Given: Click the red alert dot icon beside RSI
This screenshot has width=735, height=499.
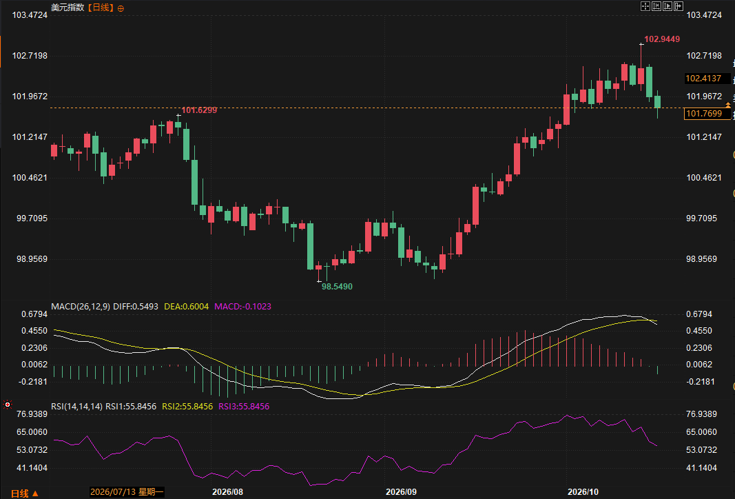Looking at the screenshot, I should (x=8, y=405).
